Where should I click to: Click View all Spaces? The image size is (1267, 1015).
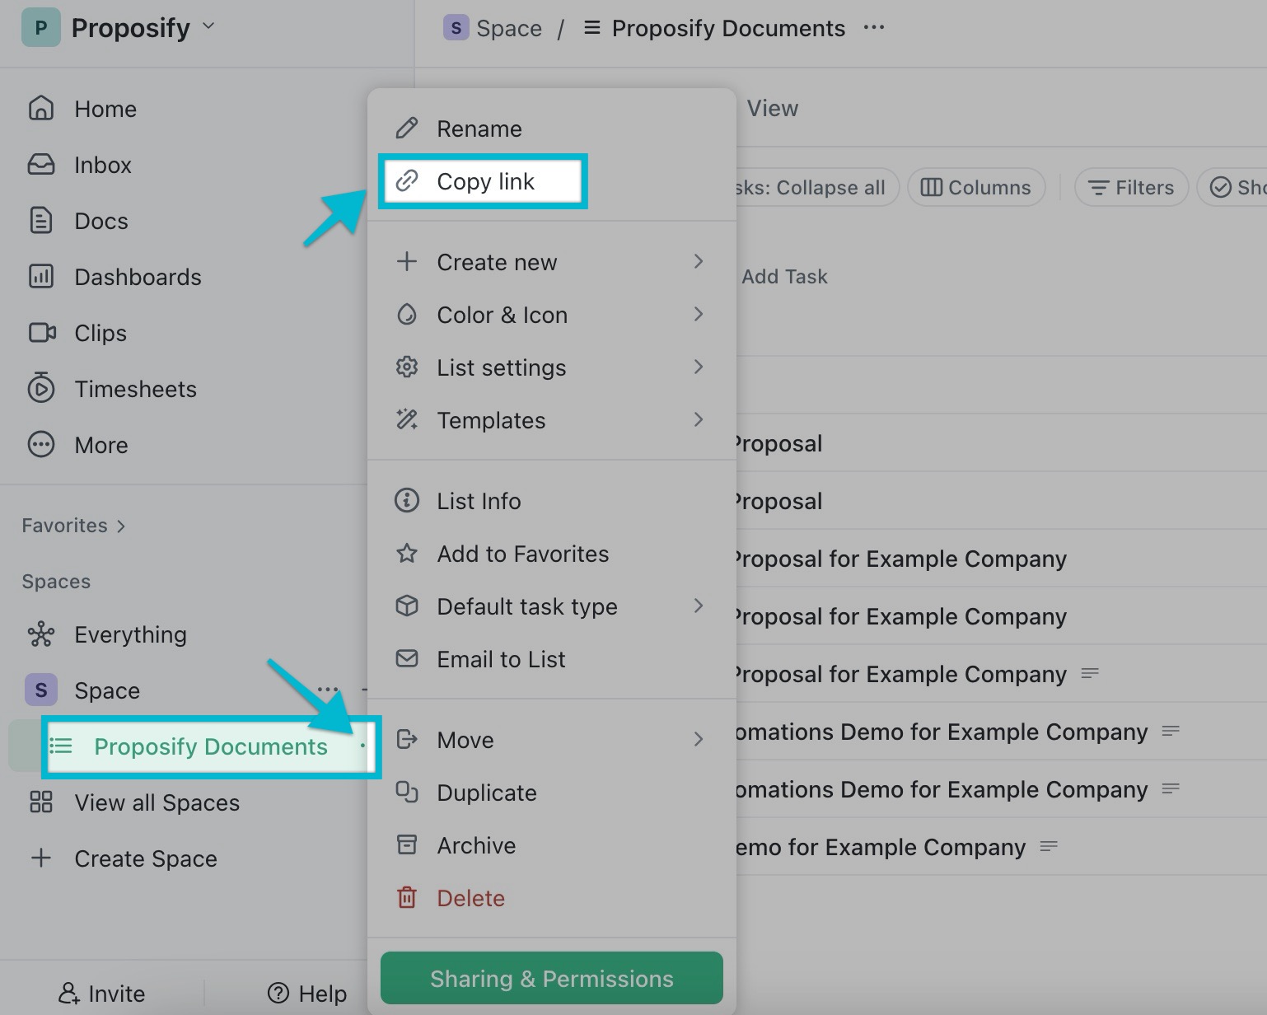tap(157, 802)
